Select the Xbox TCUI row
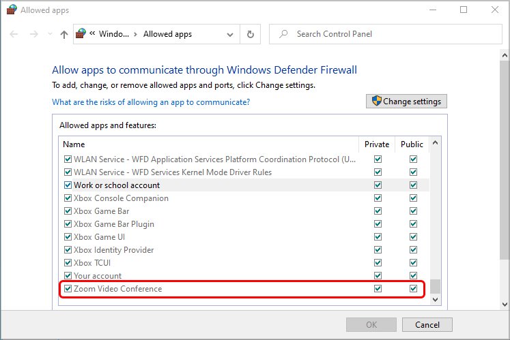This screenshot has height=340, width=510. 244,263
